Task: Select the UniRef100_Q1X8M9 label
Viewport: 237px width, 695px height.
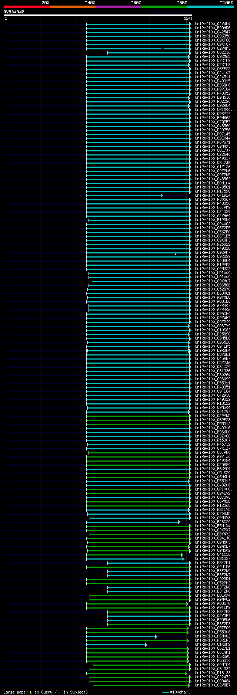Action: pyautogui.click(x=213, y=645)
